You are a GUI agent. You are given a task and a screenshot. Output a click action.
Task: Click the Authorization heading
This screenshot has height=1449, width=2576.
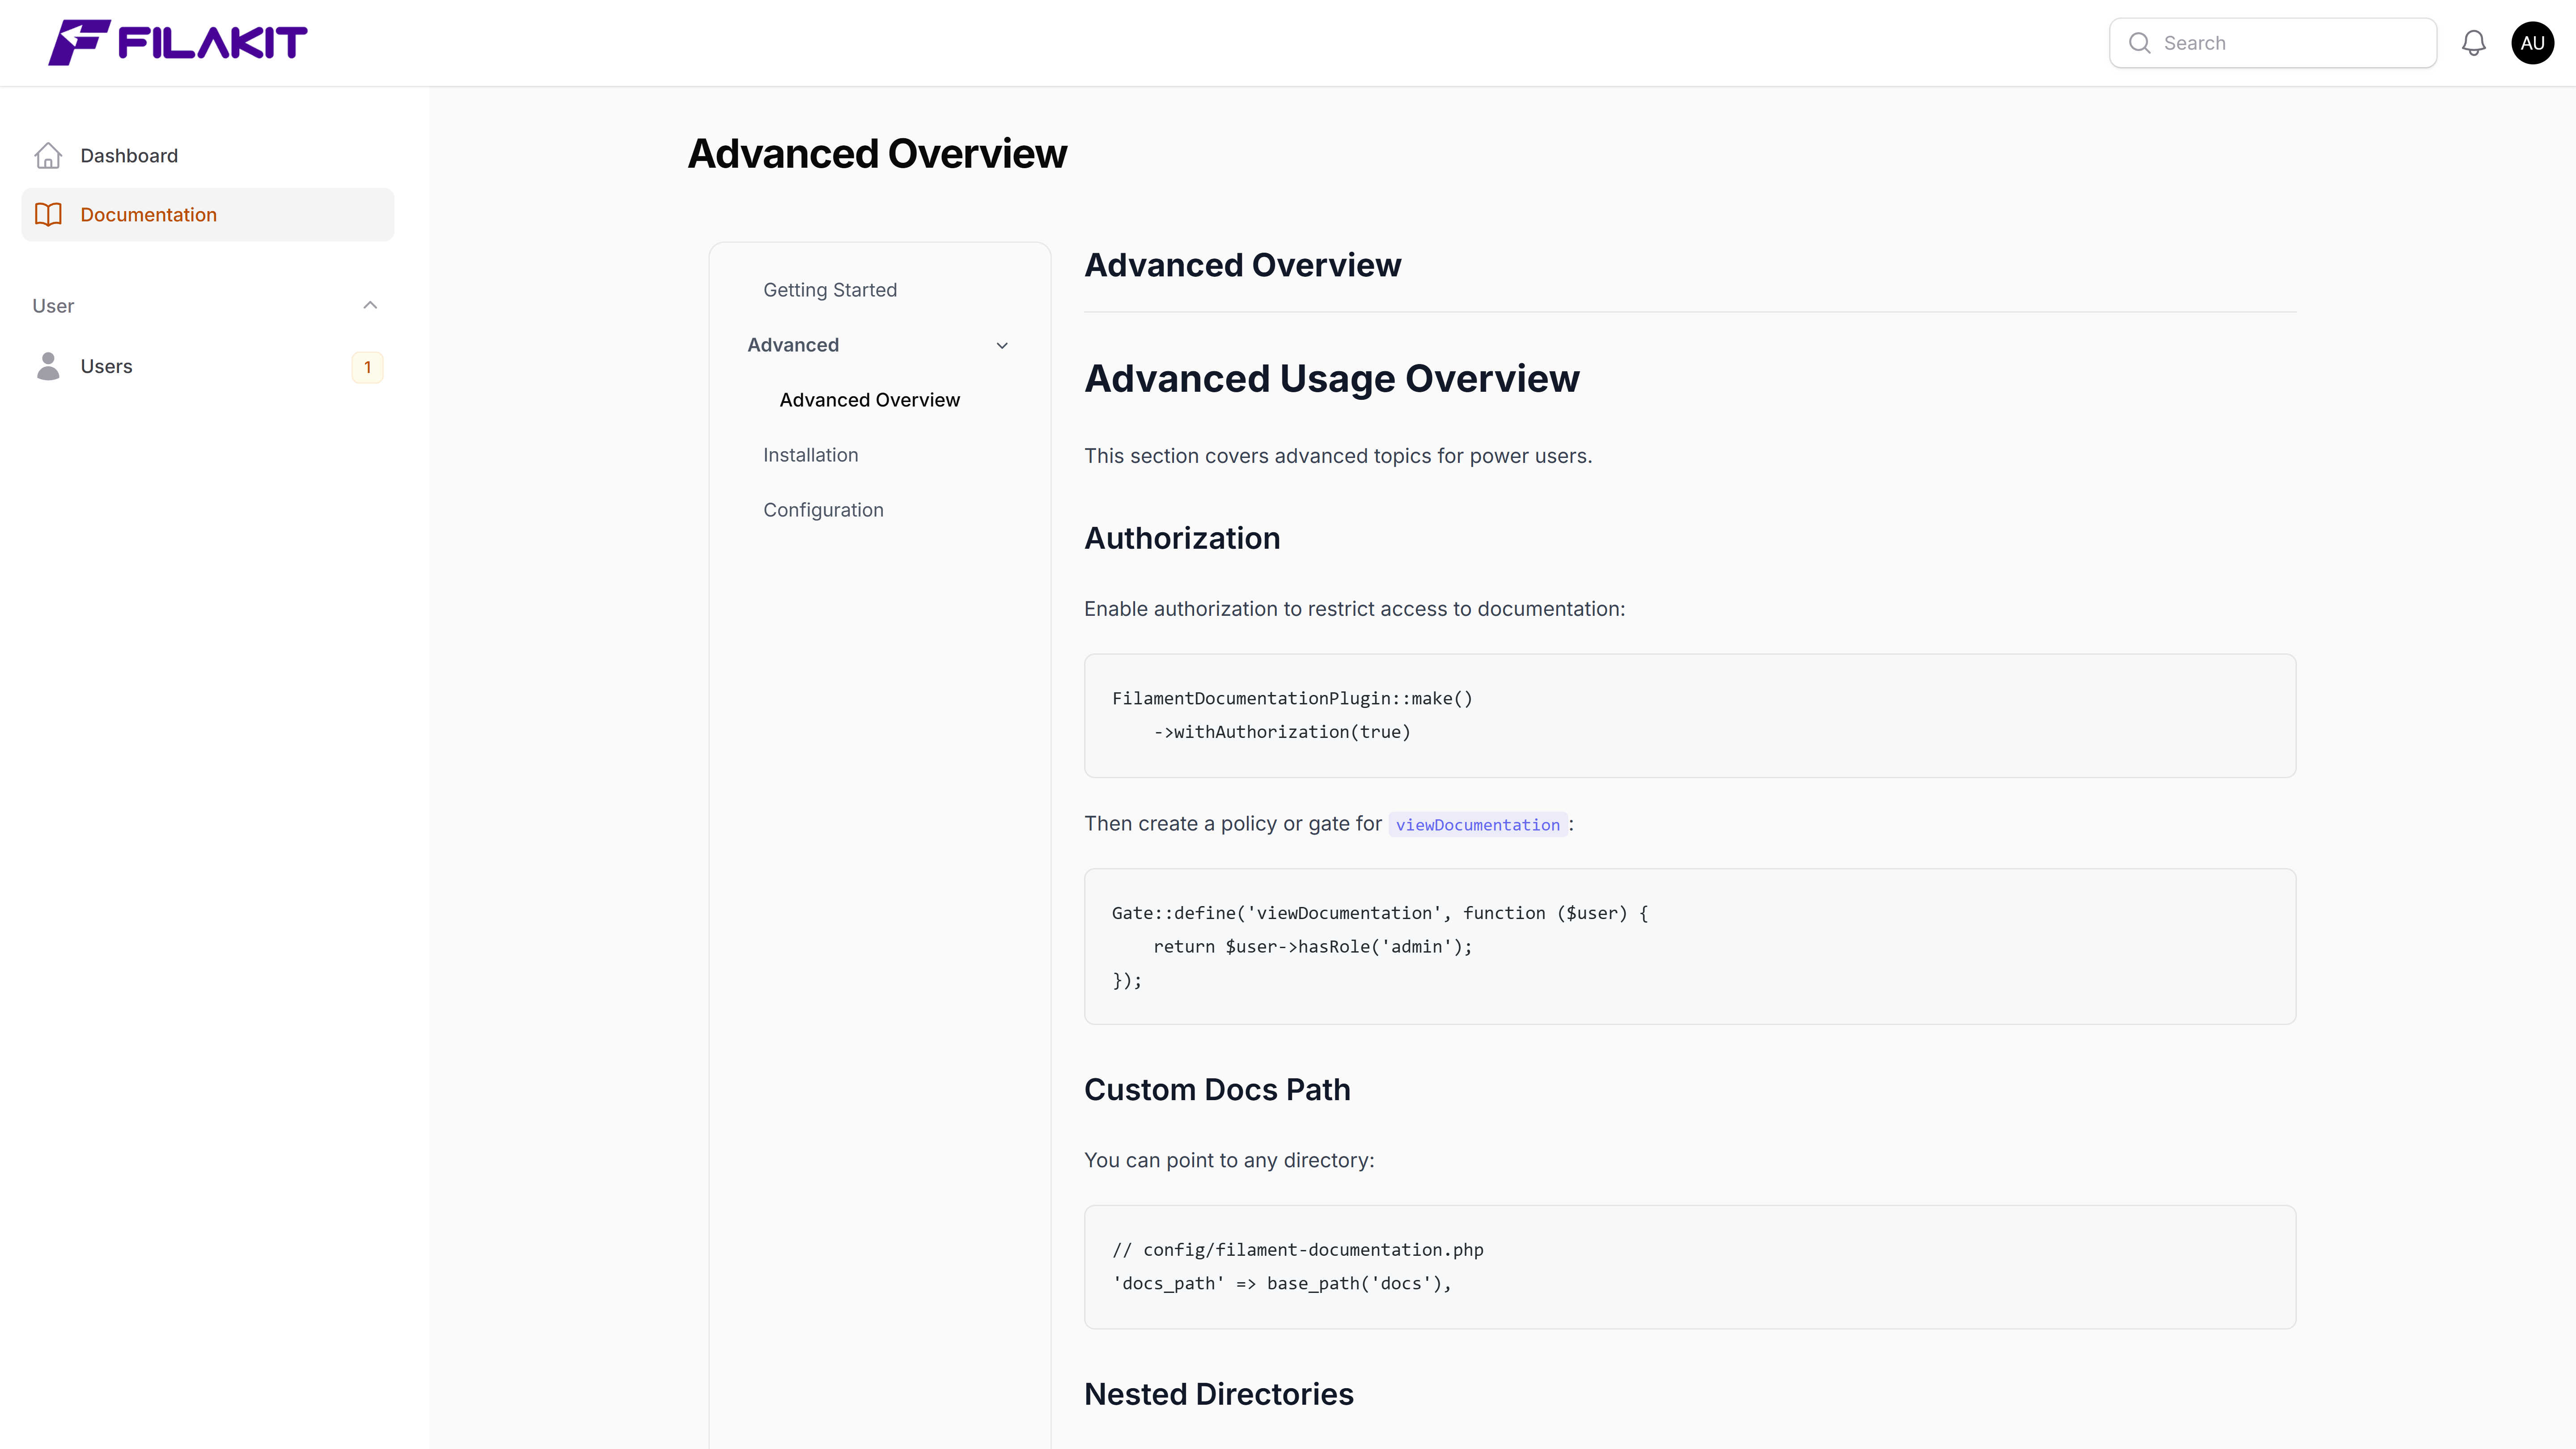[1182, 538]
